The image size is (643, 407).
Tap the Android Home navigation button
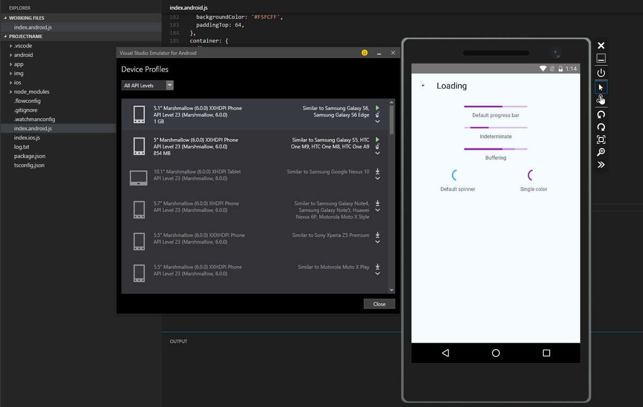coord(496,353)
